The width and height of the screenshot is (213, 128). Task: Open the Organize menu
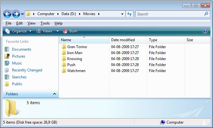pos(19,31)
